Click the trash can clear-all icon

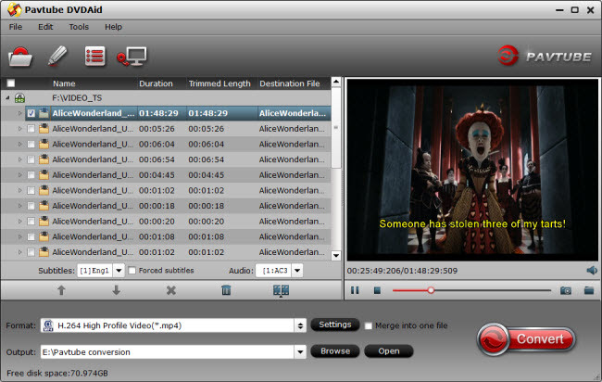pyautogui.click(x=226, y=290)
